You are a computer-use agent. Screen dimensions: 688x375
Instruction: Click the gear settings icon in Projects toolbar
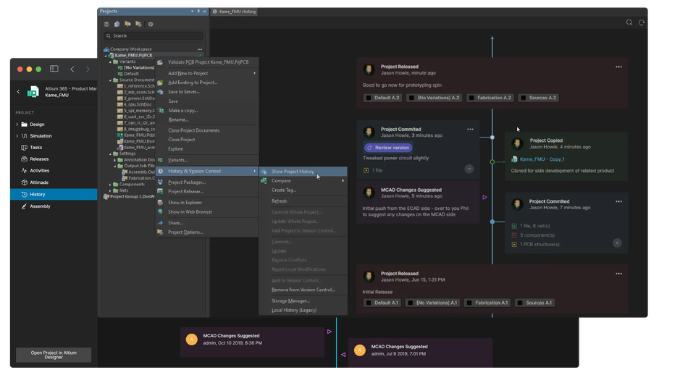(x=151, y=24)
